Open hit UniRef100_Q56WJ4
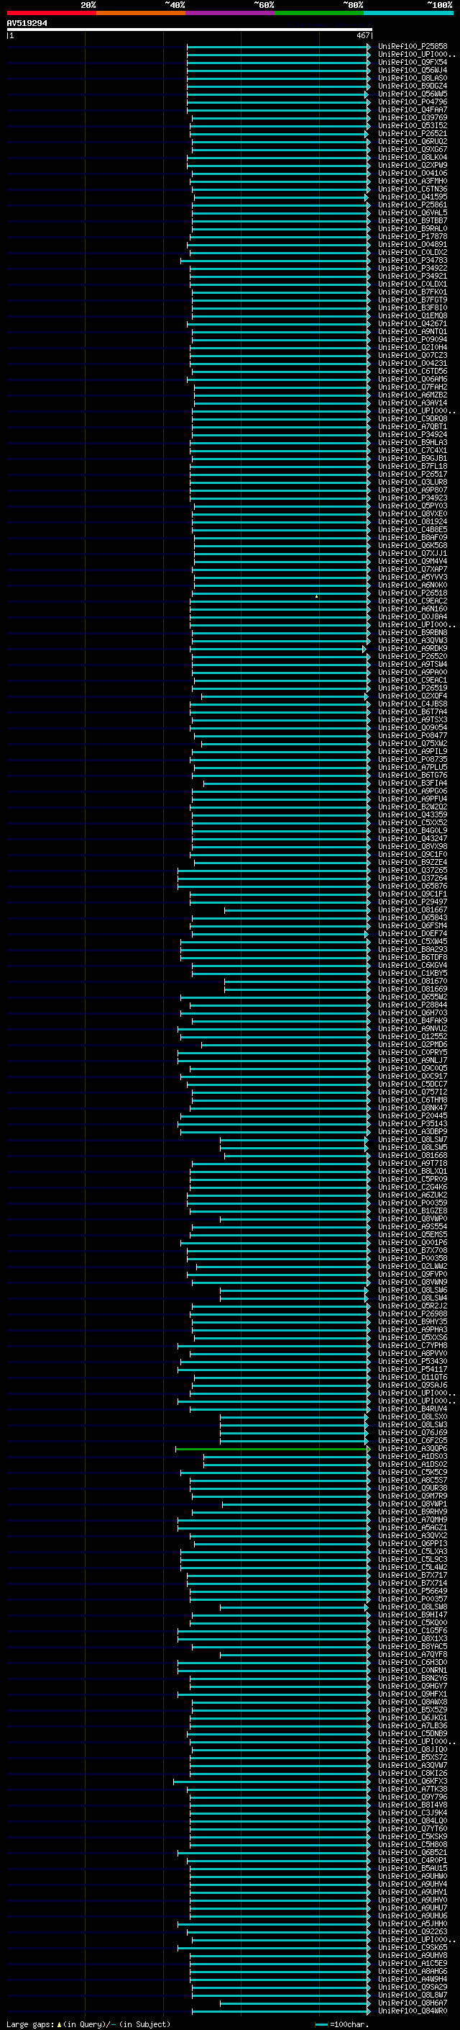The image size is (460, 2030). pos(412,70)
